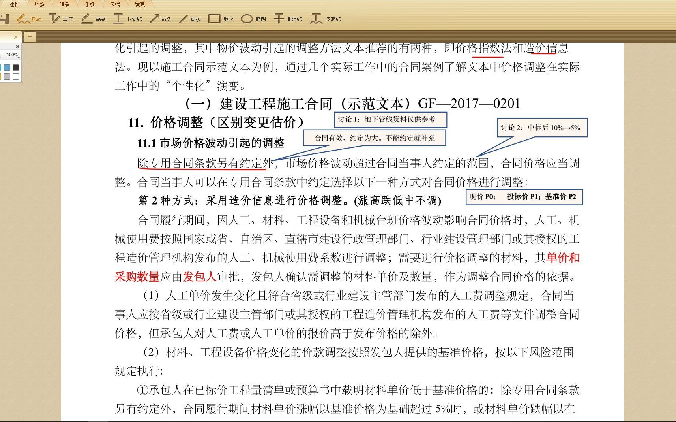Select the 画笔 pen tool
Screen dimensions: 676x422
(29, 19)
